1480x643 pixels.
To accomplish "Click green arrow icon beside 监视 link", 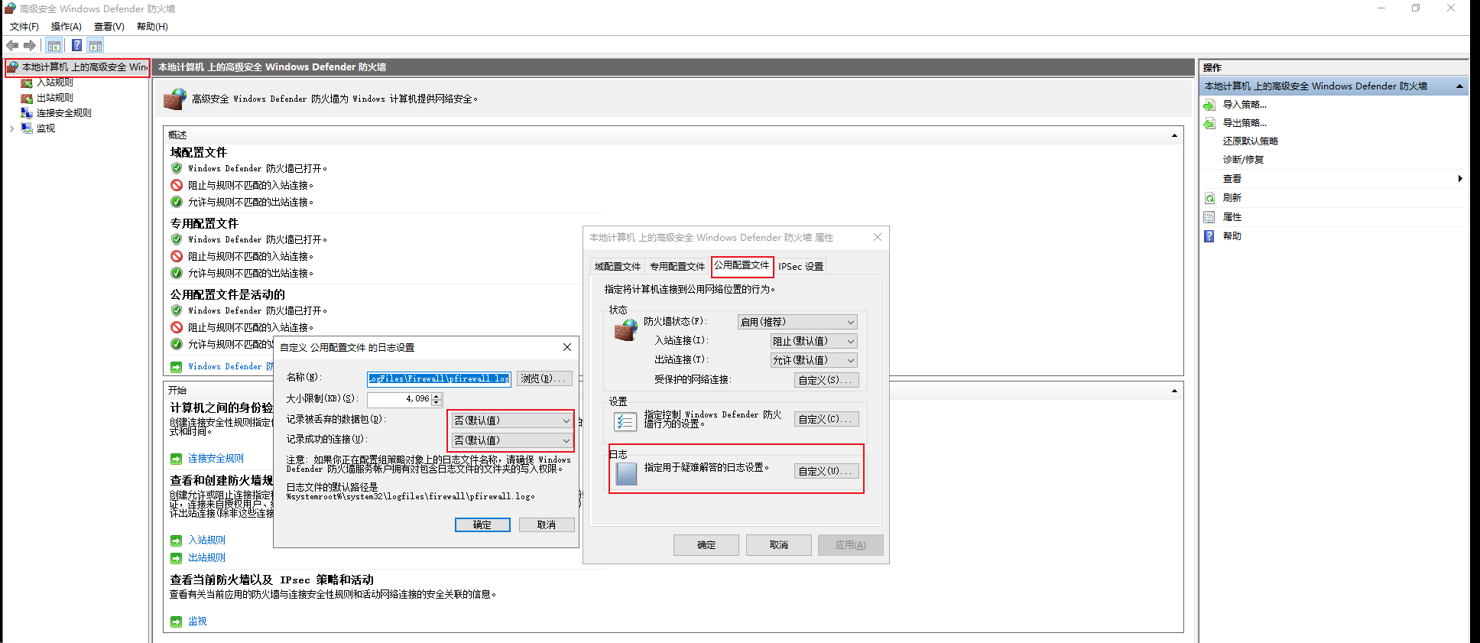I will tap(177, 622).
